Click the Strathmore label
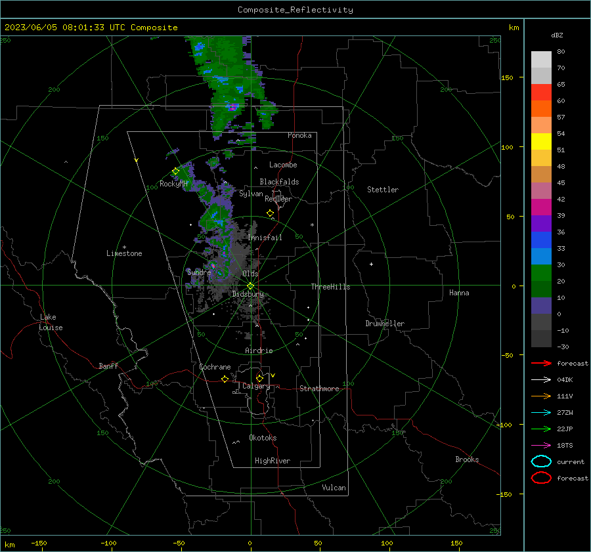 point(320,389)
